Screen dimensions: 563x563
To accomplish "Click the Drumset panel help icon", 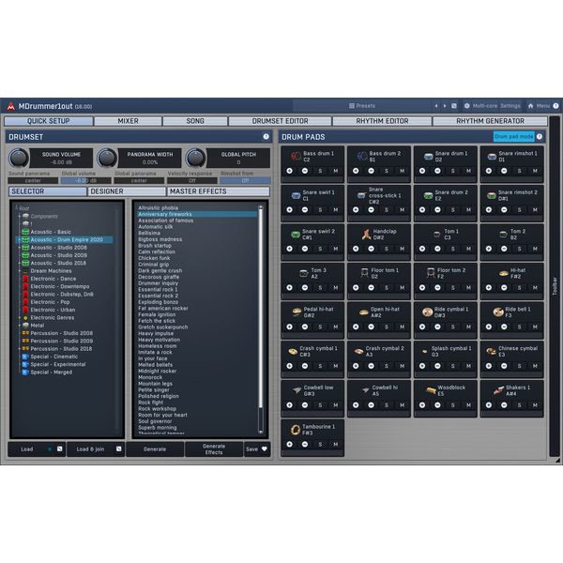I will [266, 137].
